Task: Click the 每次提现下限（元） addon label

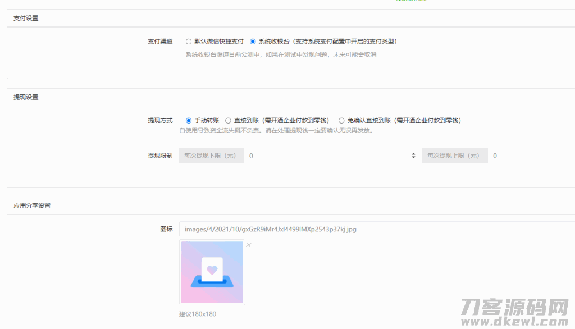Action: (211, 156)
